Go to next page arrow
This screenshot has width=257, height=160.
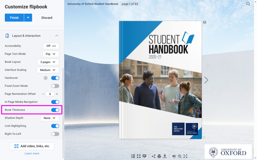point(206,80)
